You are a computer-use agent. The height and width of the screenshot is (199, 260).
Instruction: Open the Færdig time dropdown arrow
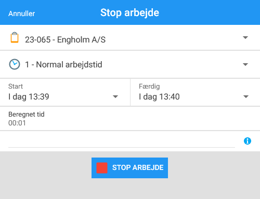(246, 96)
